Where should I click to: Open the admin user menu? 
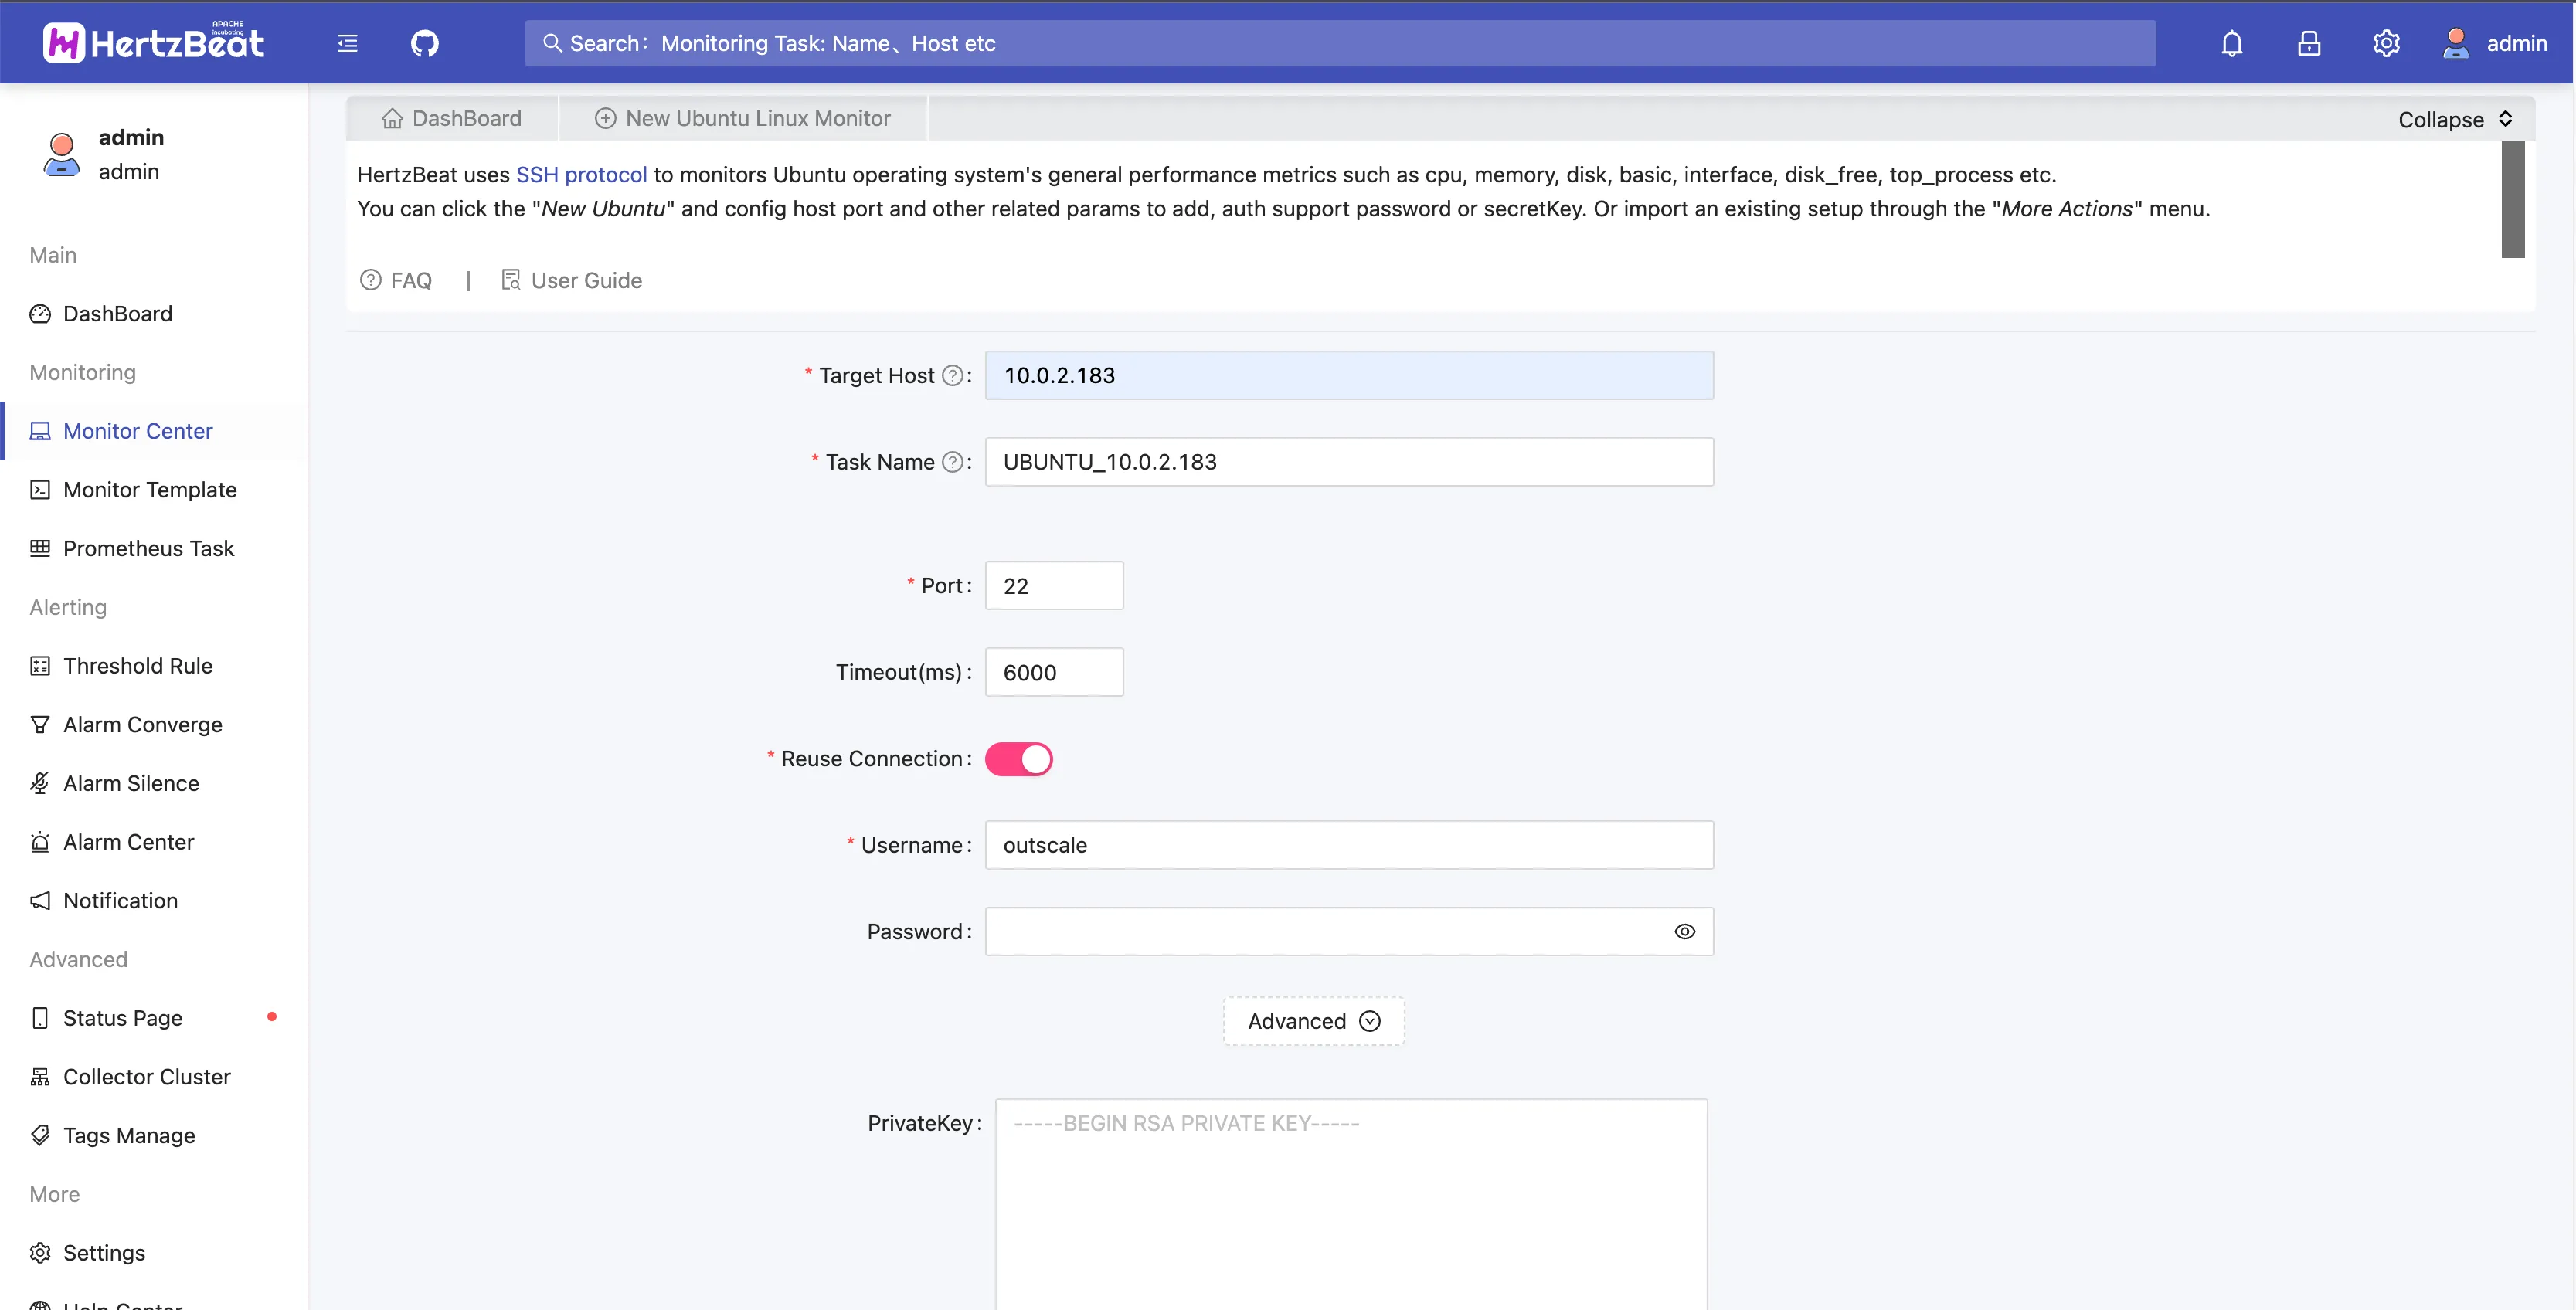click(x=2495, y=43)
